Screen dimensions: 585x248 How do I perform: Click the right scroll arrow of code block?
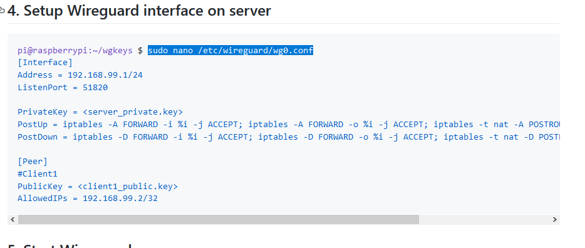[555, 219]
